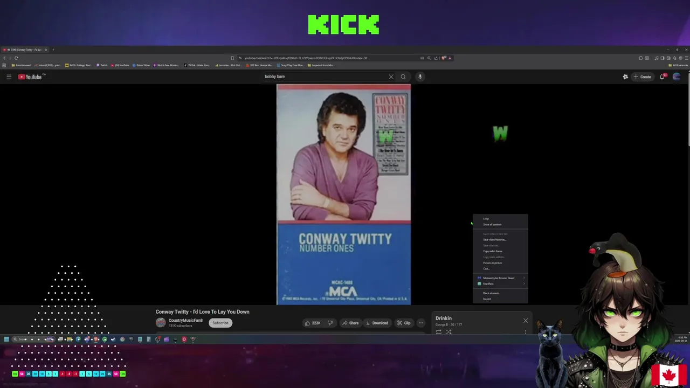Open All Bookmarks folder
This screenshot has height=388, width=690.
click(x=678, y=65)
